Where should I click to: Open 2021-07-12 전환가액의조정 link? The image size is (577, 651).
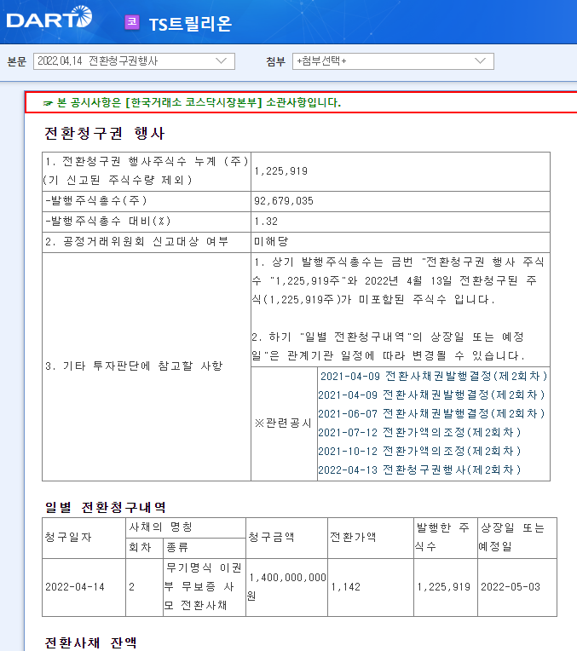tap(419, 432)
